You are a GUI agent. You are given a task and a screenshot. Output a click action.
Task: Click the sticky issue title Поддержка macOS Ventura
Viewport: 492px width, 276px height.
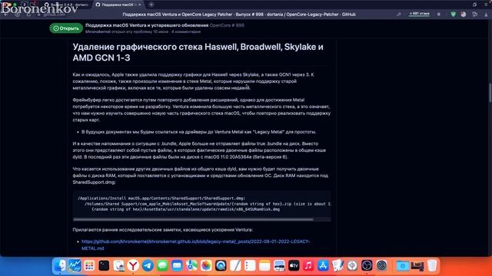147,25
